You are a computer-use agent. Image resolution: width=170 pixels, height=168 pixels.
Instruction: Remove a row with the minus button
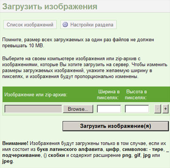[x=158, y=109]
